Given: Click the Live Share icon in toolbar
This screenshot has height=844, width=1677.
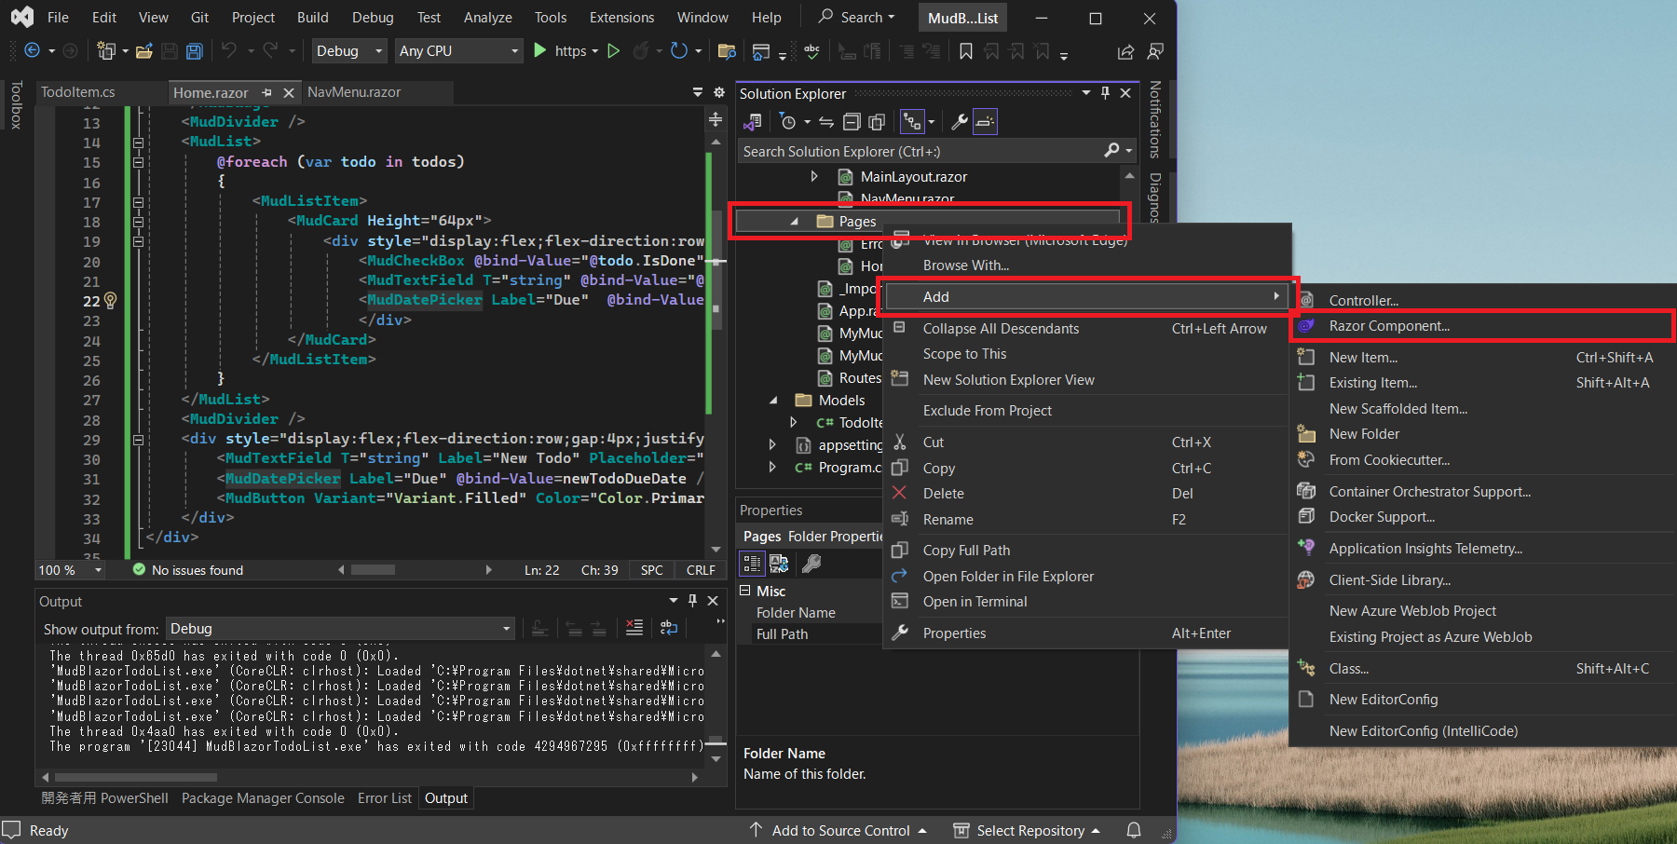Looking at the screenshot, I should pyautogui.click(x=1125, y=51).
